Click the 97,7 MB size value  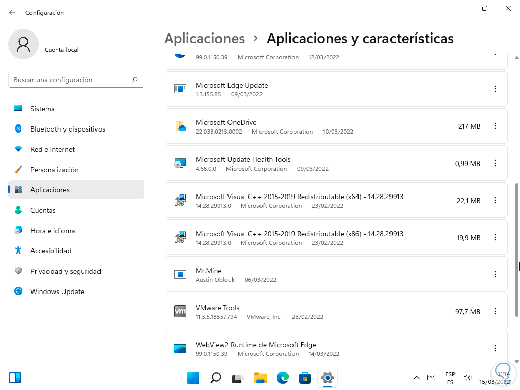[x=468, y=312]
